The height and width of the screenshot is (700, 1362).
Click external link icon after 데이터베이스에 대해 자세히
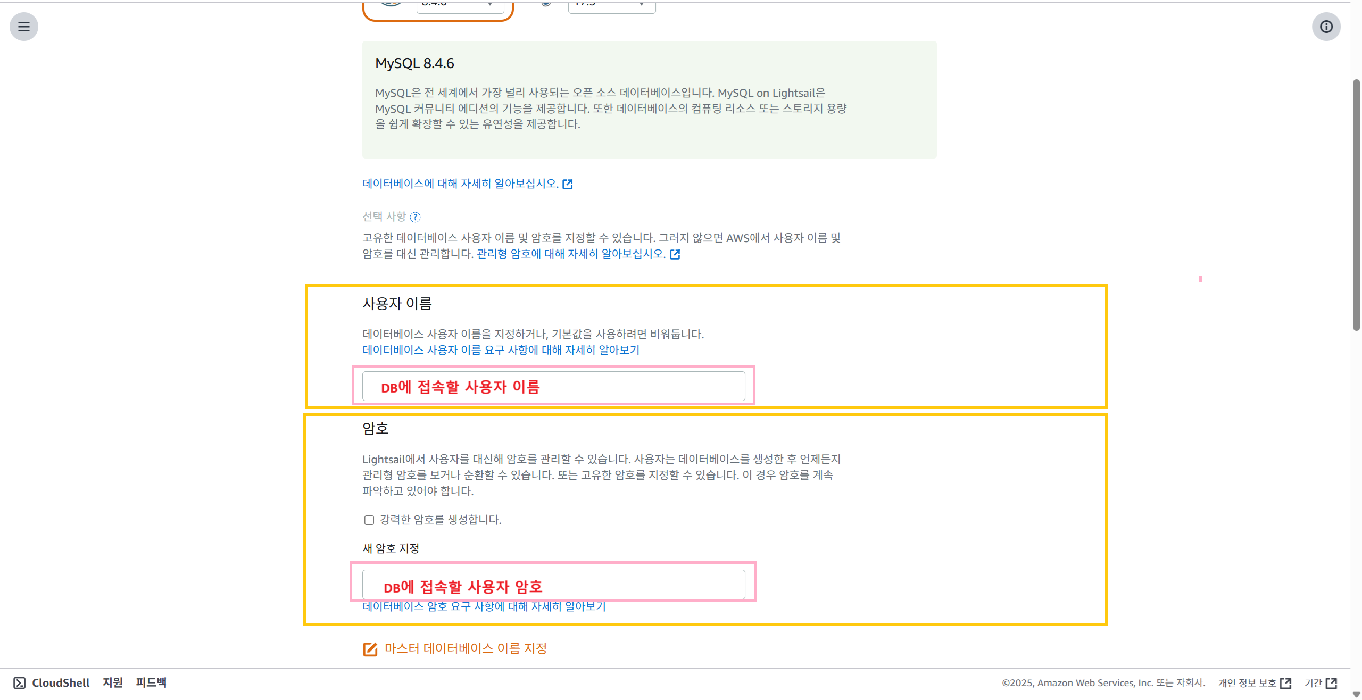tap(568, 184)
